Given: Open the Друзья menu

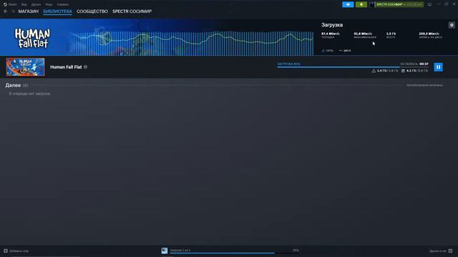Looking at the screenshot, I should 36,4.
